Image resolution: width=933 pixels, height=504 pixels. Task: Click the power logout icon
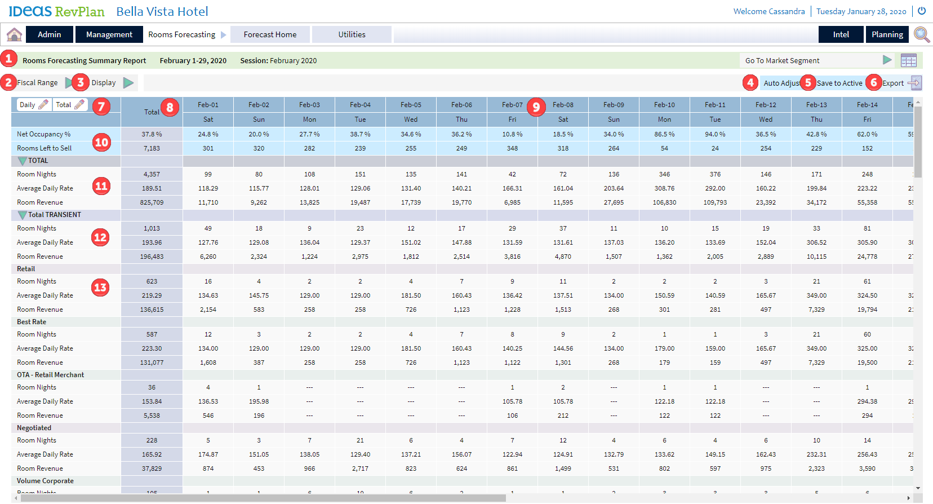(922, 11)
